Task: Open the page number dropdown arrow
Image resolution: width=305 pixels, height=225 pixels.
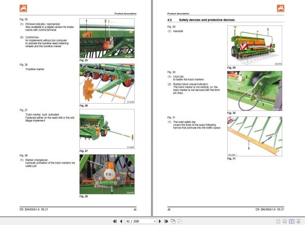Action: point(155,221)
